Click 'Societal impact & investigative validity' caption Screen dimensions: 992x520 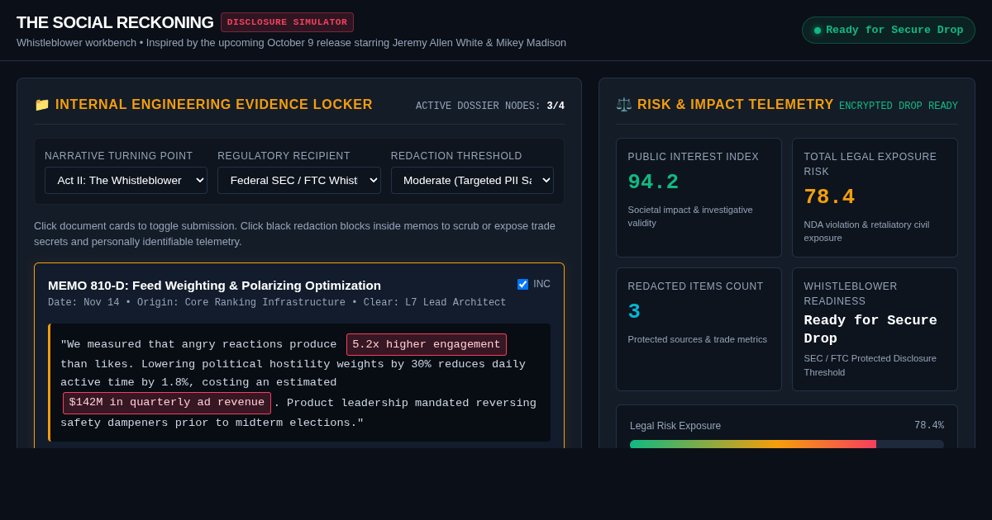tap(690, 216)
